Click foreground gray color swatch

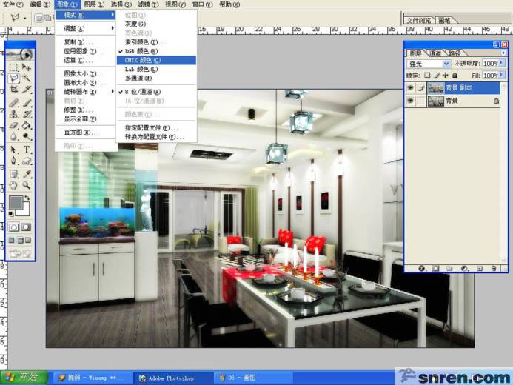(16, 202)
